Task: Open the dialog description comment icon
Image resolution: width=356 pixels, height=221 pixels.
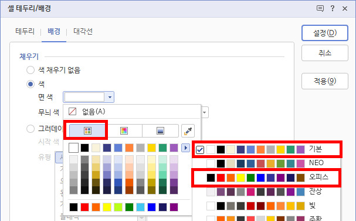Action: (320, 8)
